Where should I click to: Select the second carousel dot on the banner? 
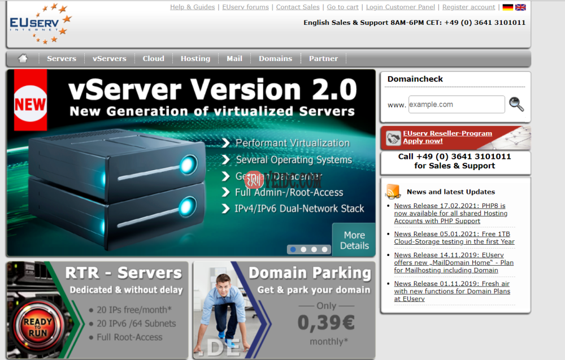tap(303, 249)
